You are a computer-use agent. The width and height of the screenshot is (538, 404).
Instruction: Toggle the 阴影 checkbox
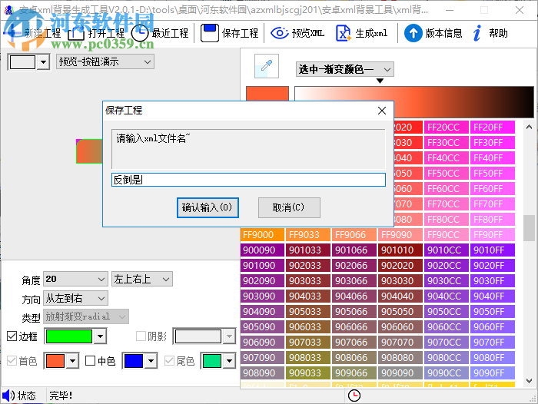click(141, 336)
